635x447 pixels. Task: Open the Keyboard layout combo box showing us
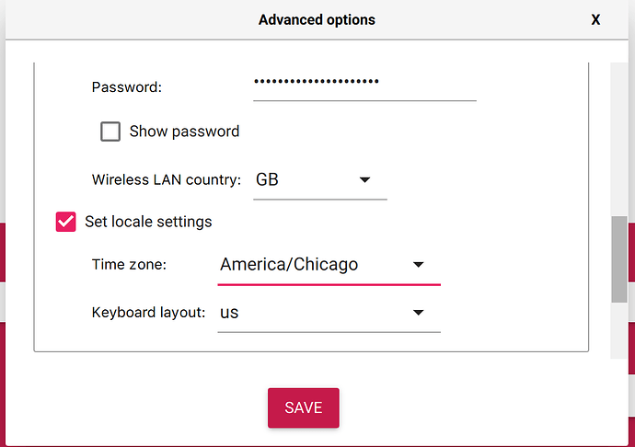click(x=313, y=313)
